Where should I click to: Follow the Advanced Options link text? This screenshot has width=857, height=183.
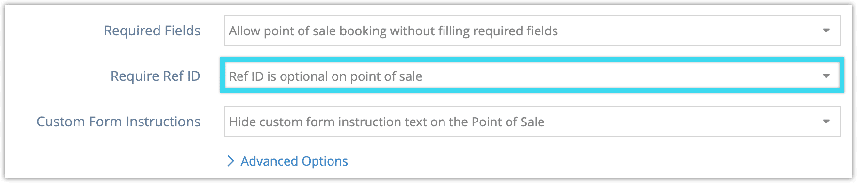(x=294, y=161)
